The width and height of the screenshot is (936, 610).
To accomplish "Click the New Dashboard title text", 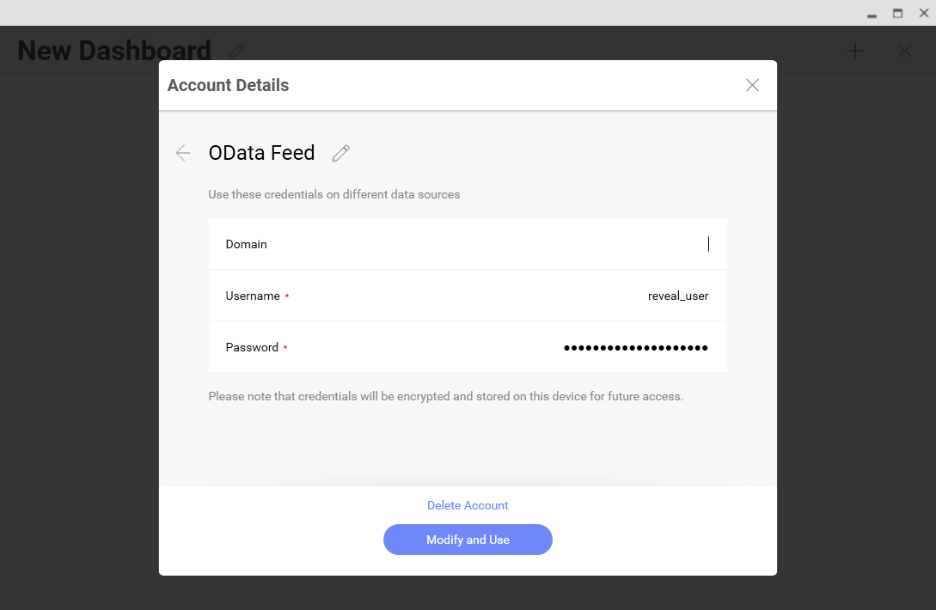I will click(x=113, y=51).
